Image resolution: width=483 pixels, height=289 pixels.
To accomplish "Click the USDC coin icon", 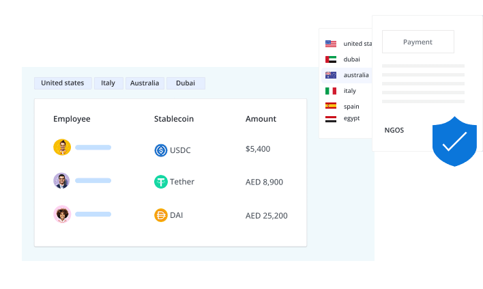I will (x=161, y=150).
